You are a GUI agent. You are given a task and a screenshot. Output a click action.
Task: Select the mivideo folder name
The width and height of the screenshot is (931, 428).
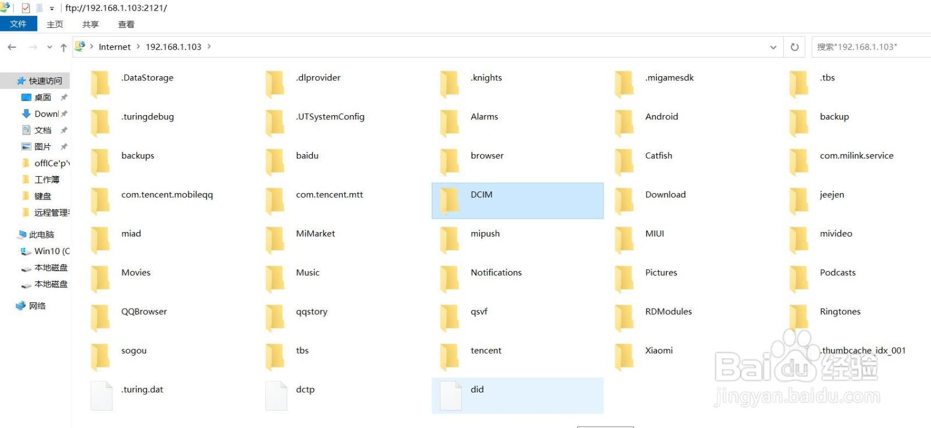point(836,233)
